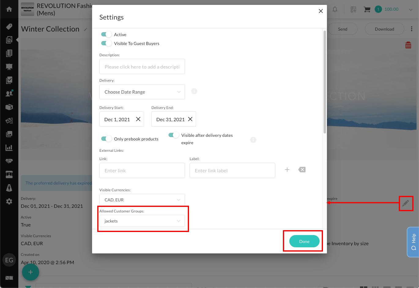419x288 pixels.
Task: Open the settings gear sidebar icon
Action: pyautogui.click(x=9, y=201)
